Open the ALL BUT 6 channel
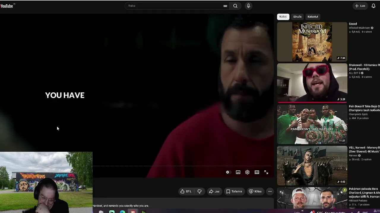Viewport: 380px width, 213px height. (354, 73)
